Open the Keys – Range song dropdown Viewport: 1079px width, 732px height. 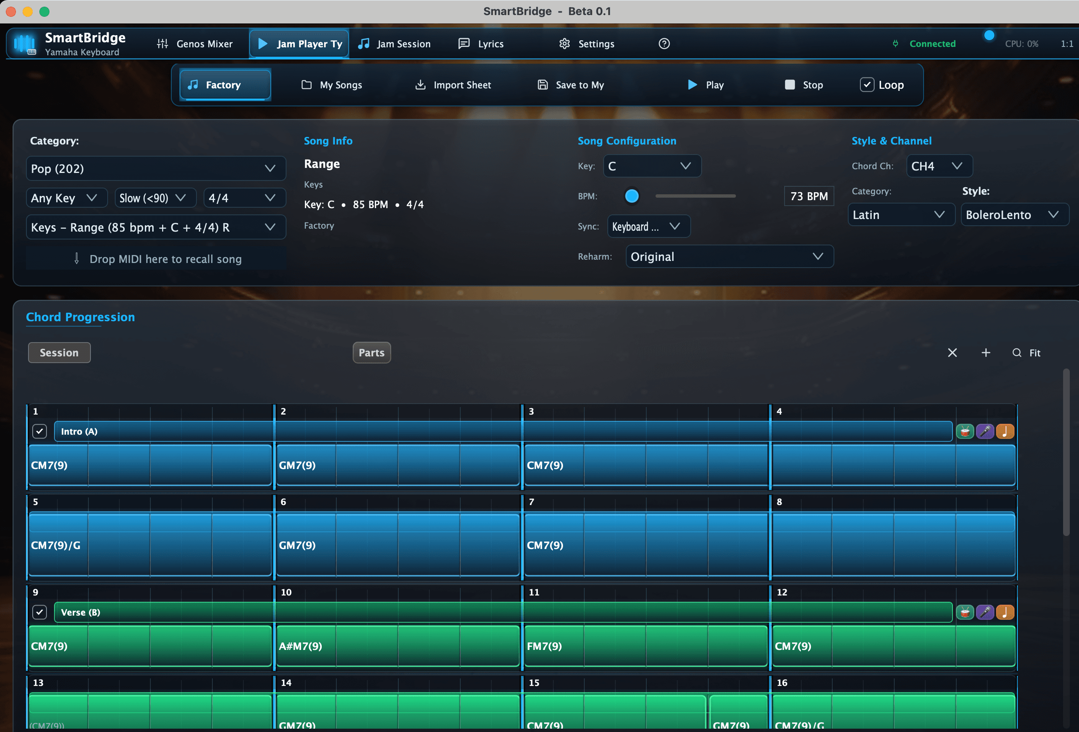155,227
